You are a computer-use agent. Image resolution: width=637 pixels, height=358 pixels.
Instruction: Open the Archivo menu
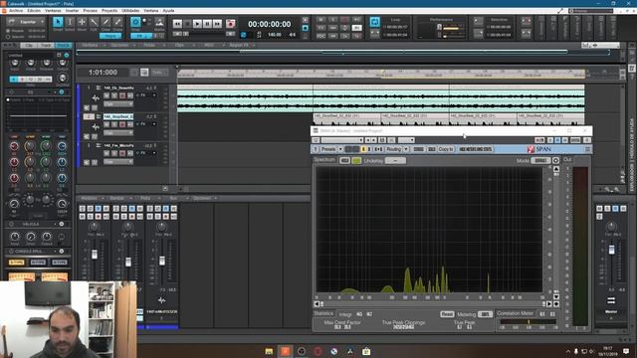pos(16,11)
